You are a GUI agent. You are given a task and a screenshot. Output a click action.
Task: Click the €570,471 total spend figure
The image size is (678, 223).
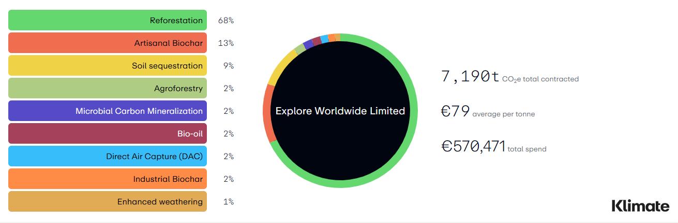pyautogui.click(x=473, y=146)
